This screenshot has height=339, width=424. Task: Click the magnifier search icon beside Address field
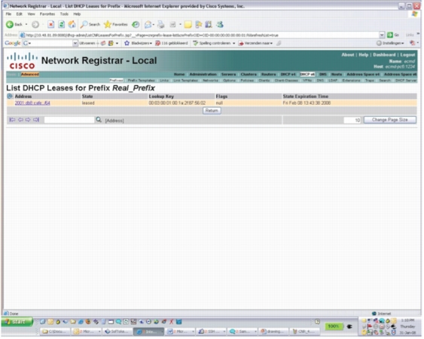(99, 120)
